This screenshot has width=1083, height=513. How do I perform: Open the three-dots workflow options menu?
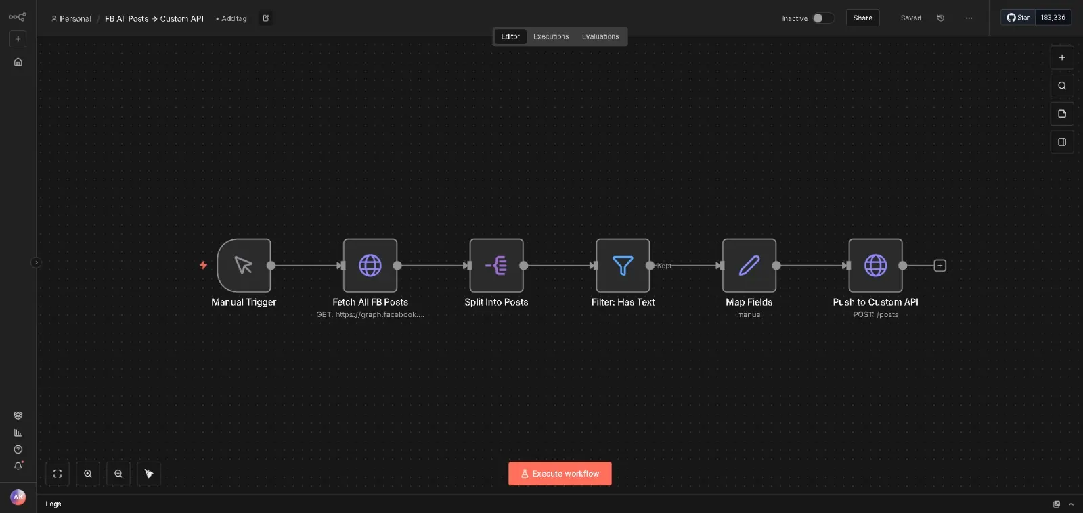[969, 18]
